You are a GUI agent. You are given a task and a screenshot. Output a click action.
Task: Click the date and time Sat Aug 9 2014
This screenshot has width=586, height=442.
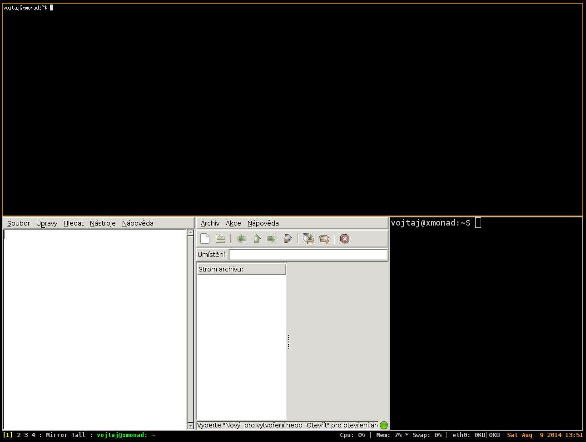(x=545, y=435)
